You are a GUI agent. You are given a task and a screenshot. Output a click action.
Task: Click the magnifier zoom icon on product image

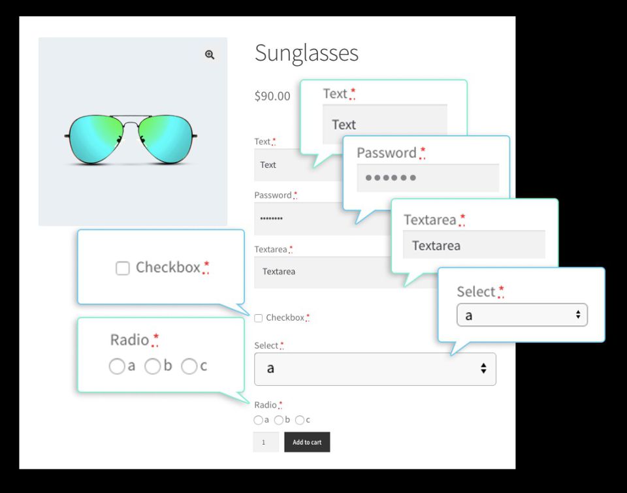[210, 55]
